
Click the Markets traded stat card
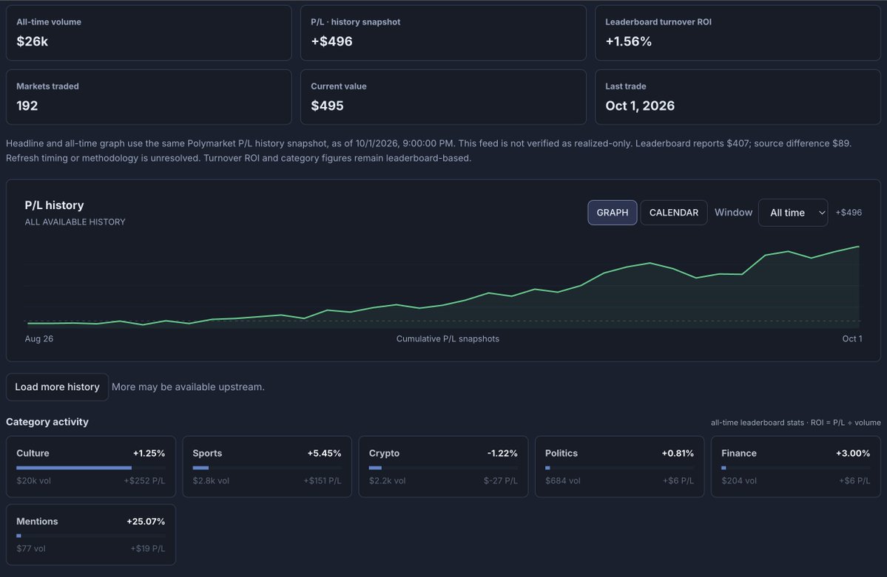149,98
